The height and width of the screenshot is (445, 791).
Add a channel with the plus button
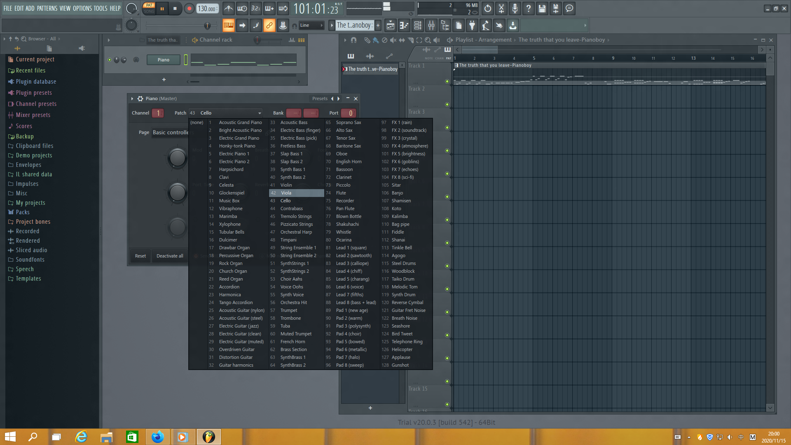pyautogui.click(x=164, y=80)
